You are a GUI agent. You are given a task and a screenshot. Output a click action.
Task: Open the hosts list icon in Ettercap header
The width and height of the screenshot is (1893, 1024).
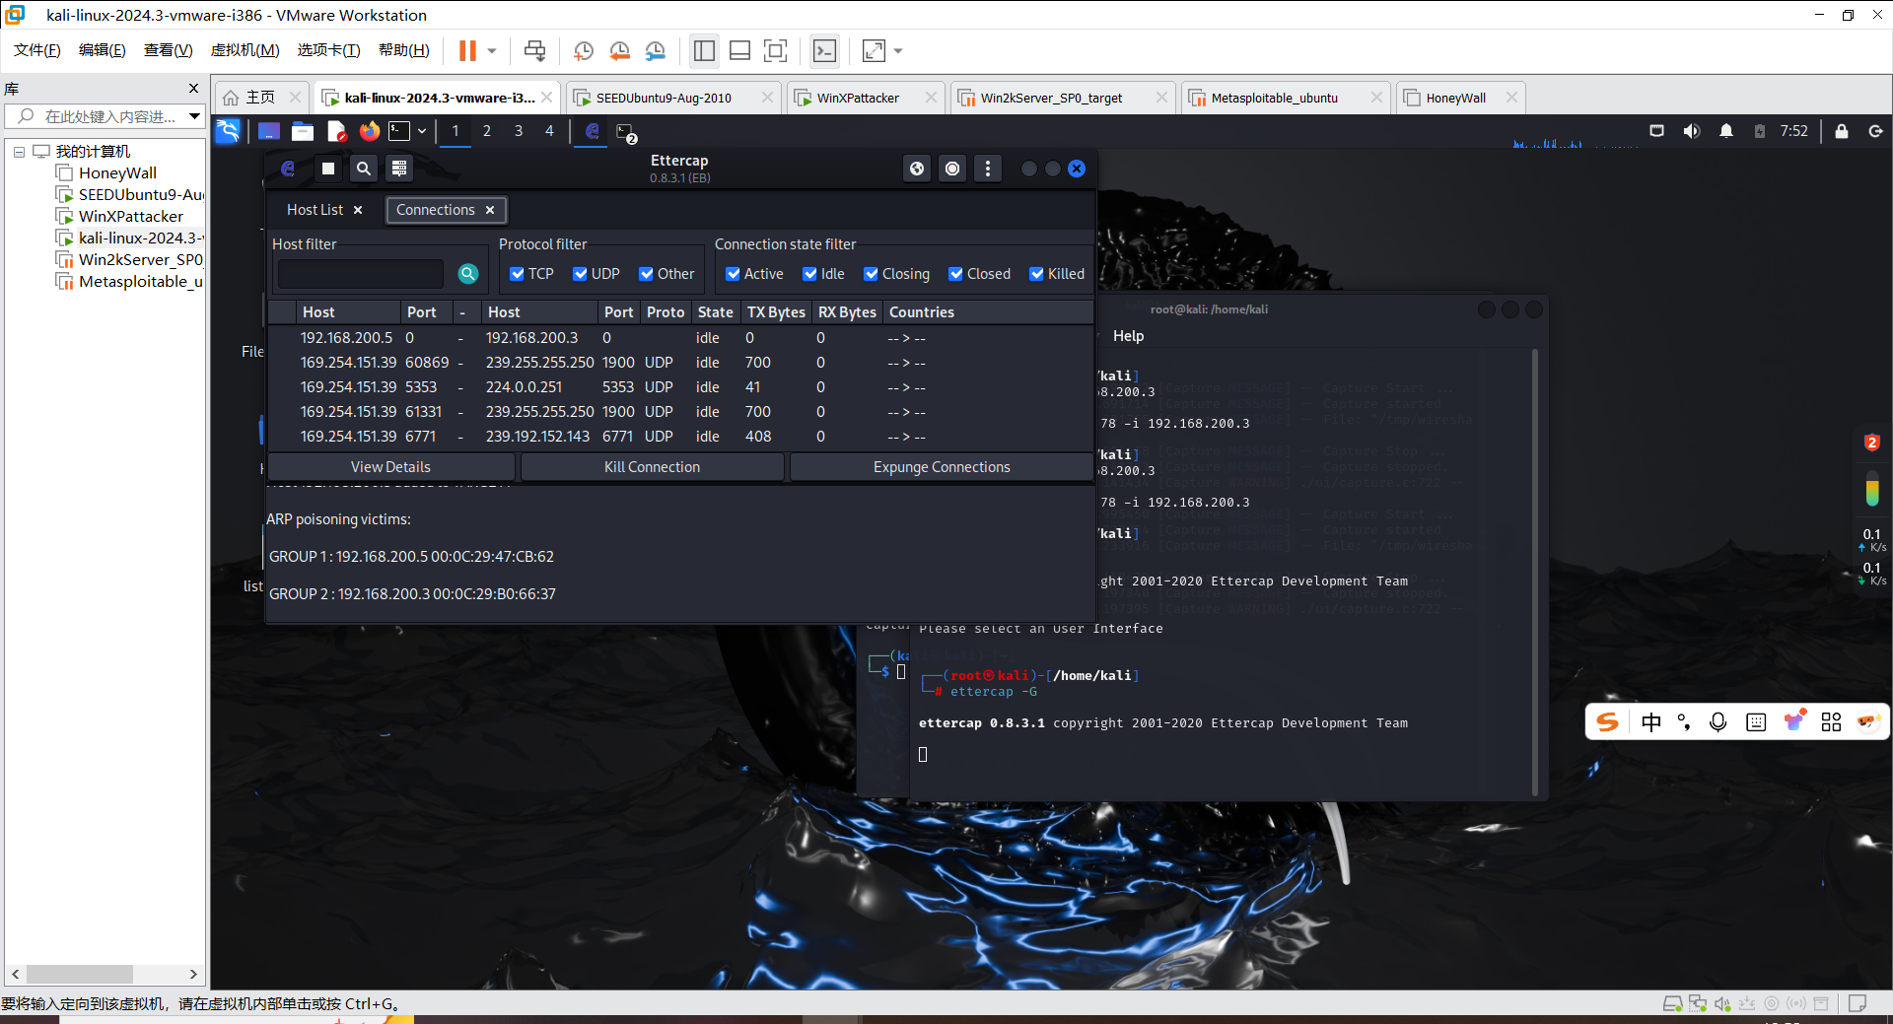coord(399,169)
